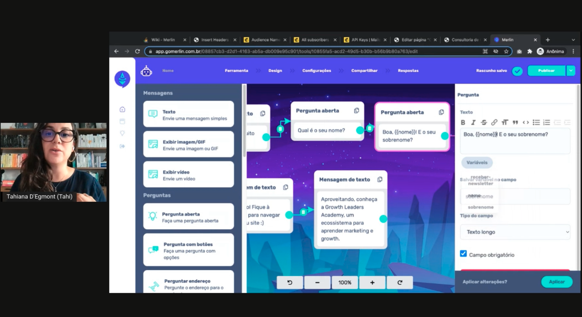582x317 pixels.
Task: View the Respostas step
Action: pyautogui.click(x=408, y=71)
